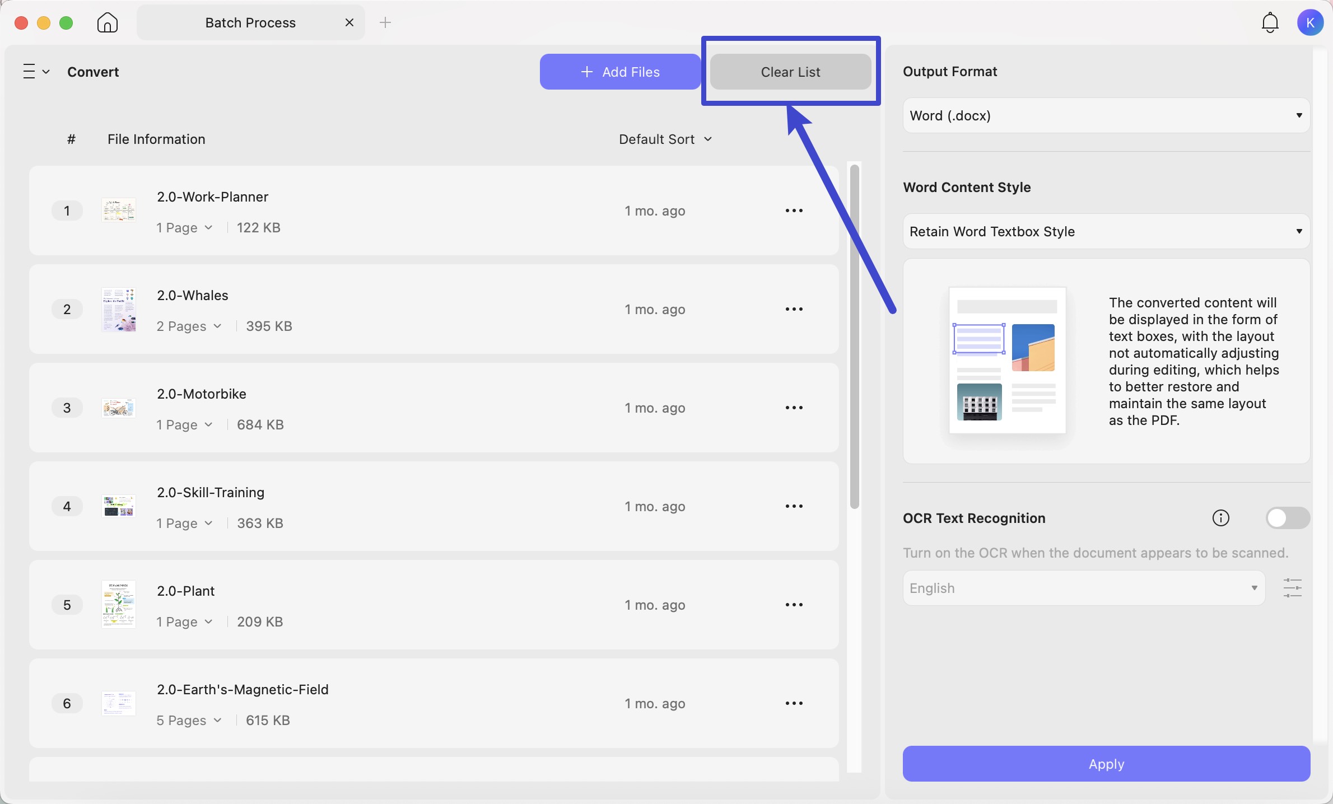The height and width of the screenshot is (804, 1333).
Task: Select file name 2.0-Earth's-Magnetic-Field
Action: point(243,689)
